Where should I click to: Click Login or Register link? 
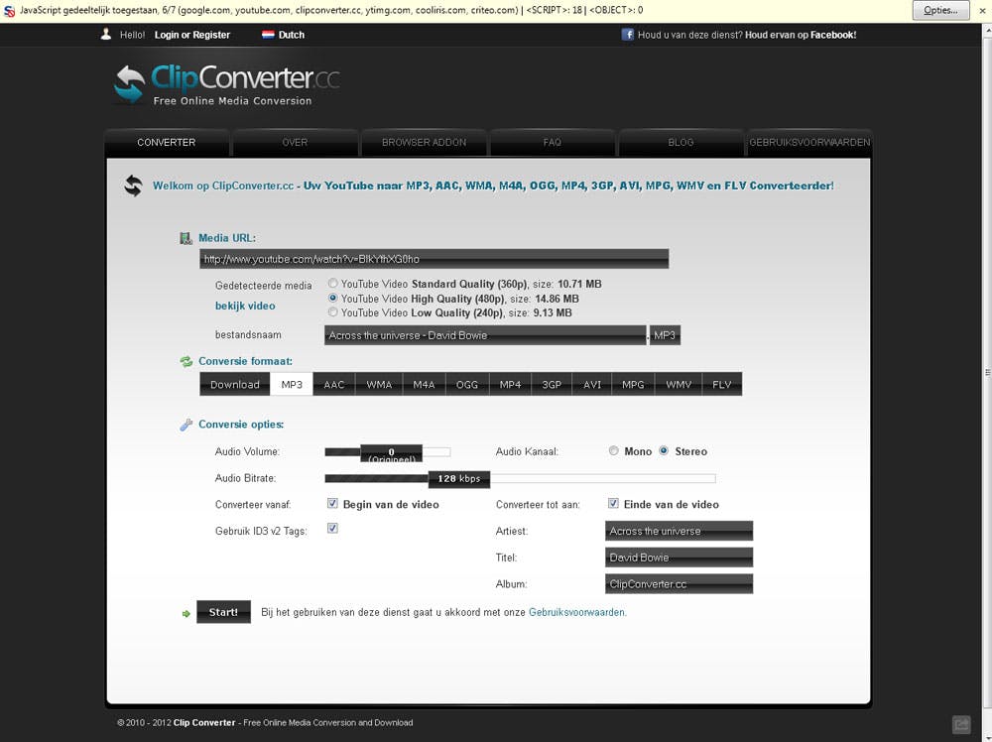[x=192, y=35]
